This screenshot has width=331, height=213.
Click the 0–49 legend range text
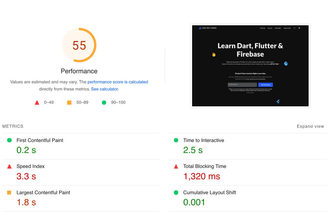coord(49,102)
